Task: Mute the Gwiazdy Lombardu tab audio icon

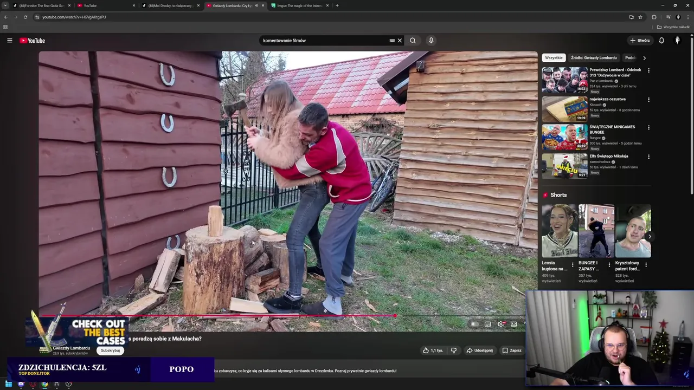Action: (256, 5)
